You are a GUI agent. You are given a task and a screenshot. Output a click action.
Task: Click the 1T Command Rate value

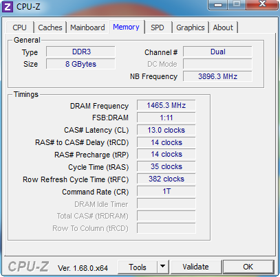click(166, 191)
